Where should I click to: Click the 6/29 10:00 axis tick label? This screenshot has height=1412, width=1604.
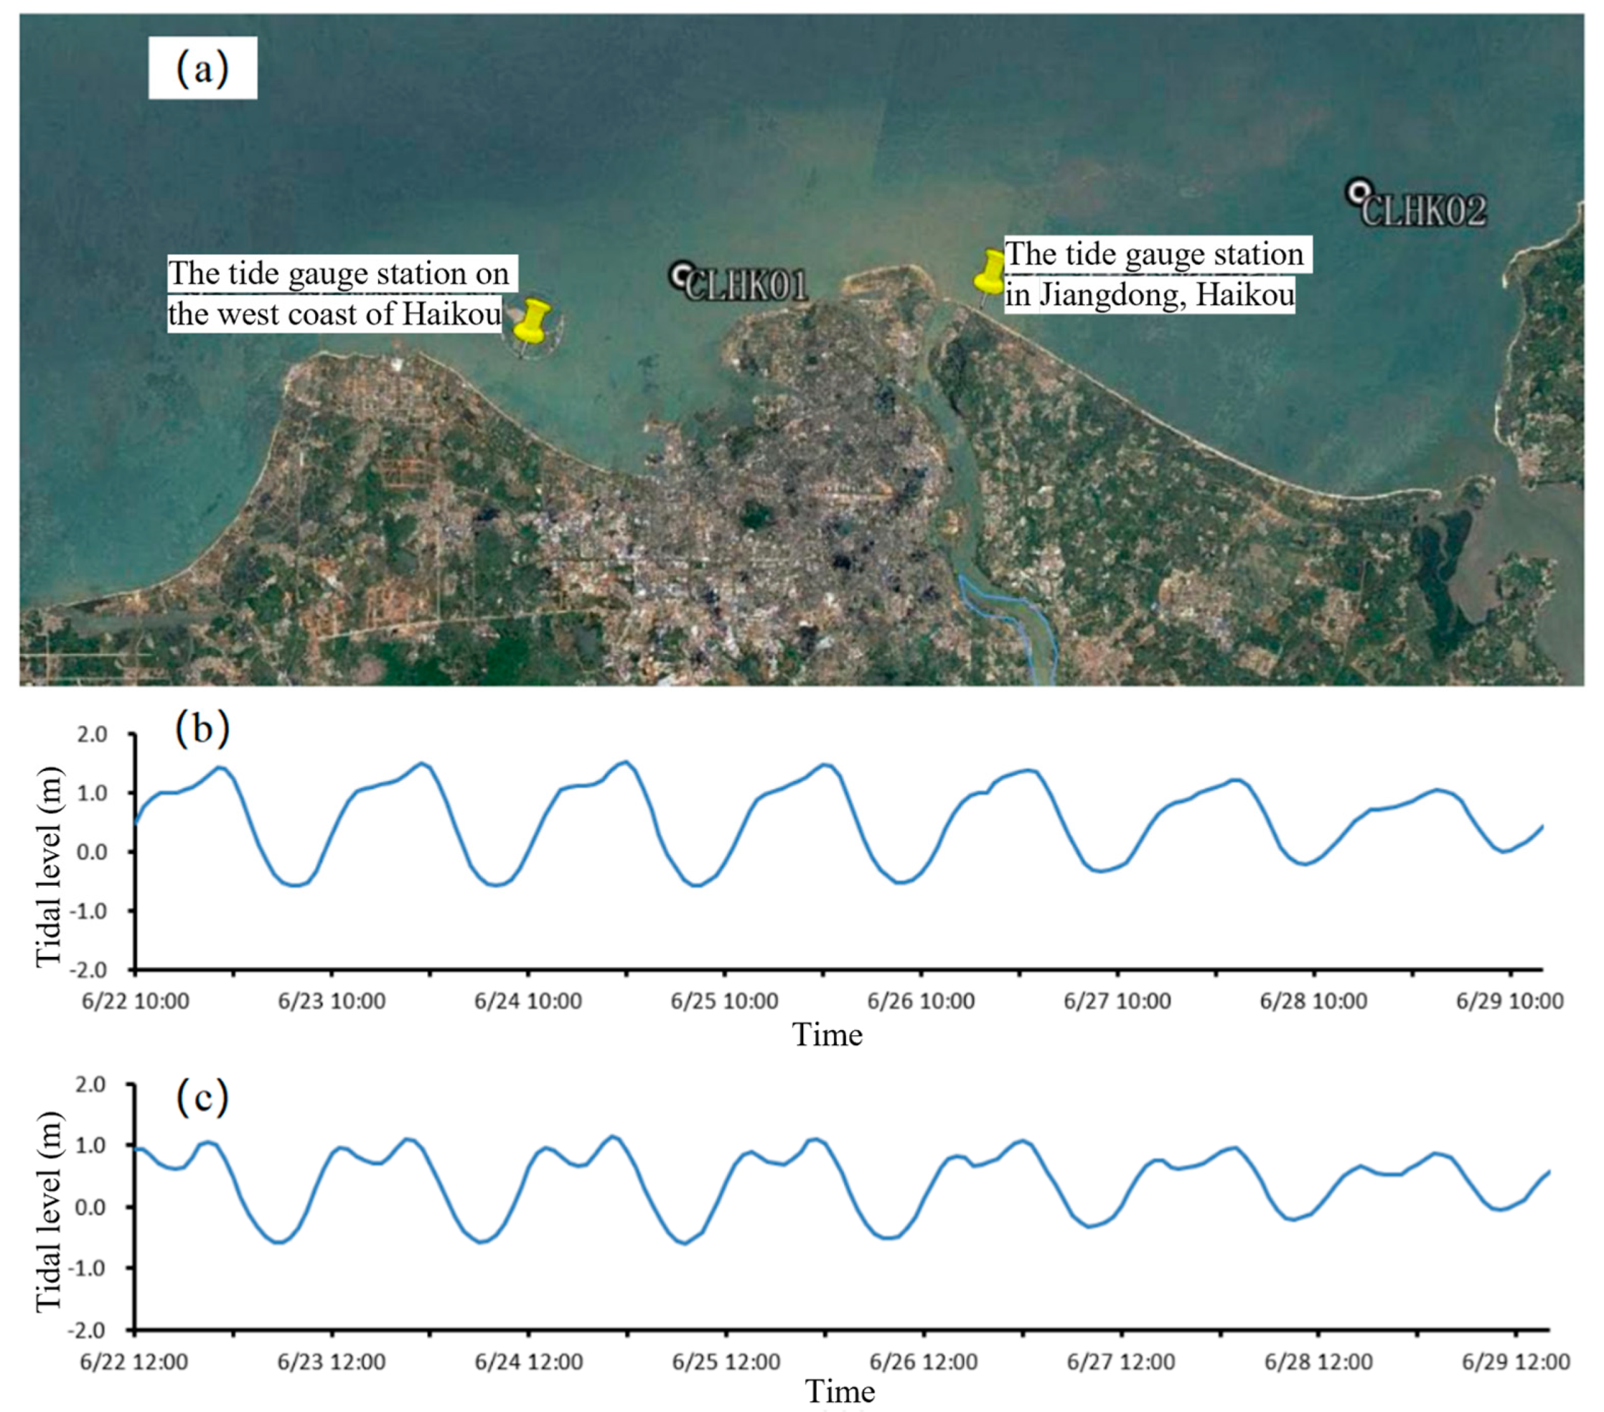(x=1509, y=1001)
